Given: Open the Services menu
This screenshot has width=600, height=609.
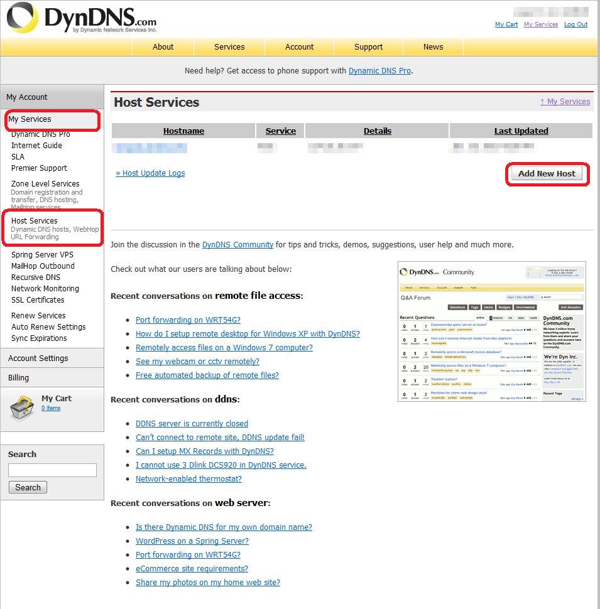Looking at the screenshot, I should pos(229,47).
